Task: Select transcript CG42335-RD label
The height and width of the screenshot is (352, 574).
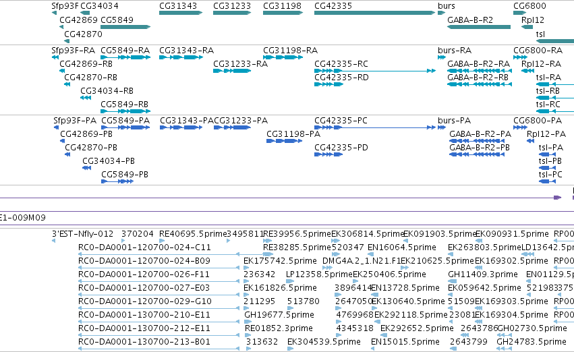Action: pyautogui.click(x=341, y=77)
